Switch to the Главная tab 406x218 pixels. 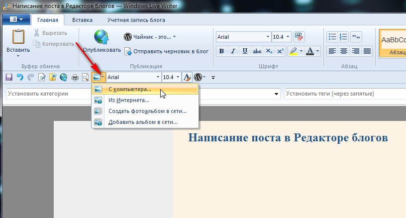[48, 20]
